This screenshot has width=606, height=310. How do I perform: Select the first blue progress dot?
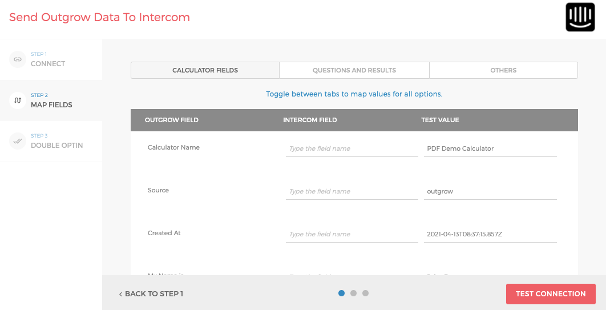point(341,293)
